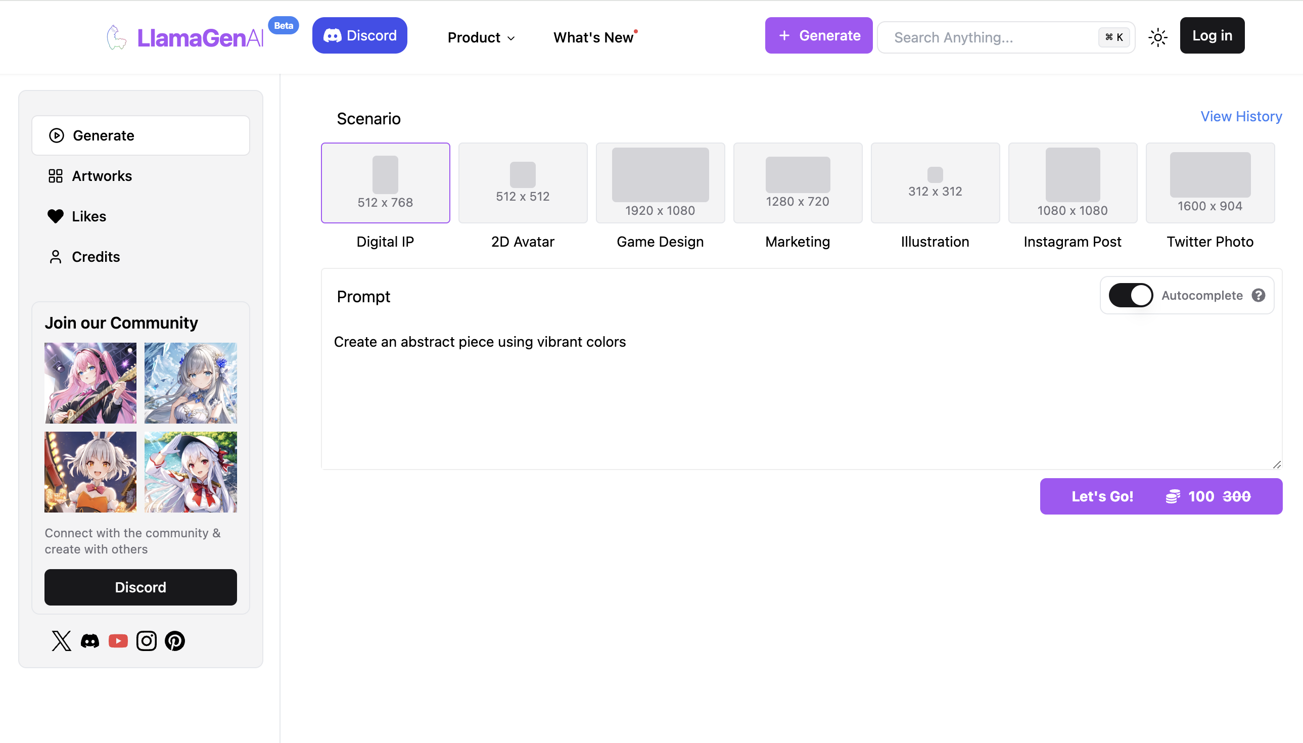Click the Generate sidebar icon

coord(56,135)
